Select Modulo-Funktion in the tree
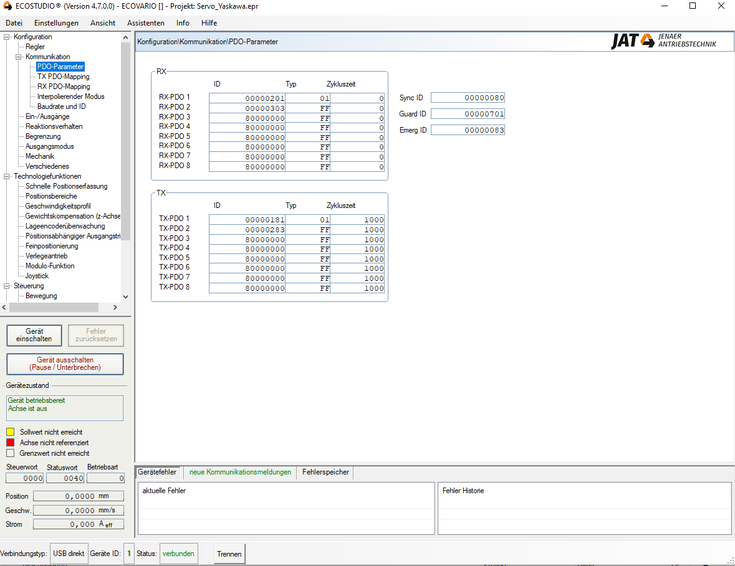Viewport: 735px width, 566px height. (x=50, y=266)
